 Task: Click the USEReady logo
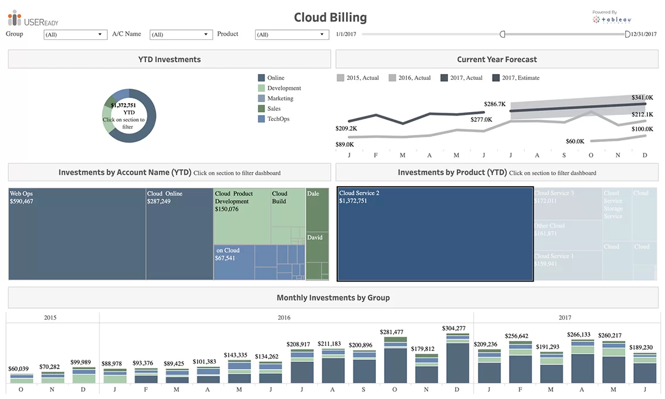tap(33, 18)
